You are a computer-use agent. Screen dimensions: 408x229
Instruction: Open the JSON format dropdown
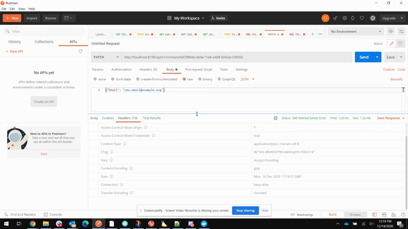(248, 79)
